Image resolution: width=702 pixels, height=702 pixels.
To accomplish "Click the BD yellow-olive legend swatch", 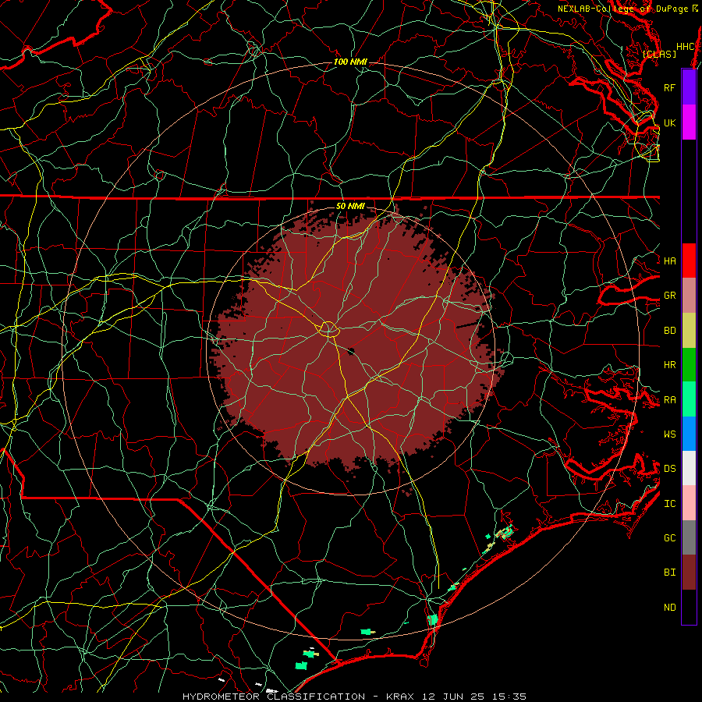I will pos(689,331).
